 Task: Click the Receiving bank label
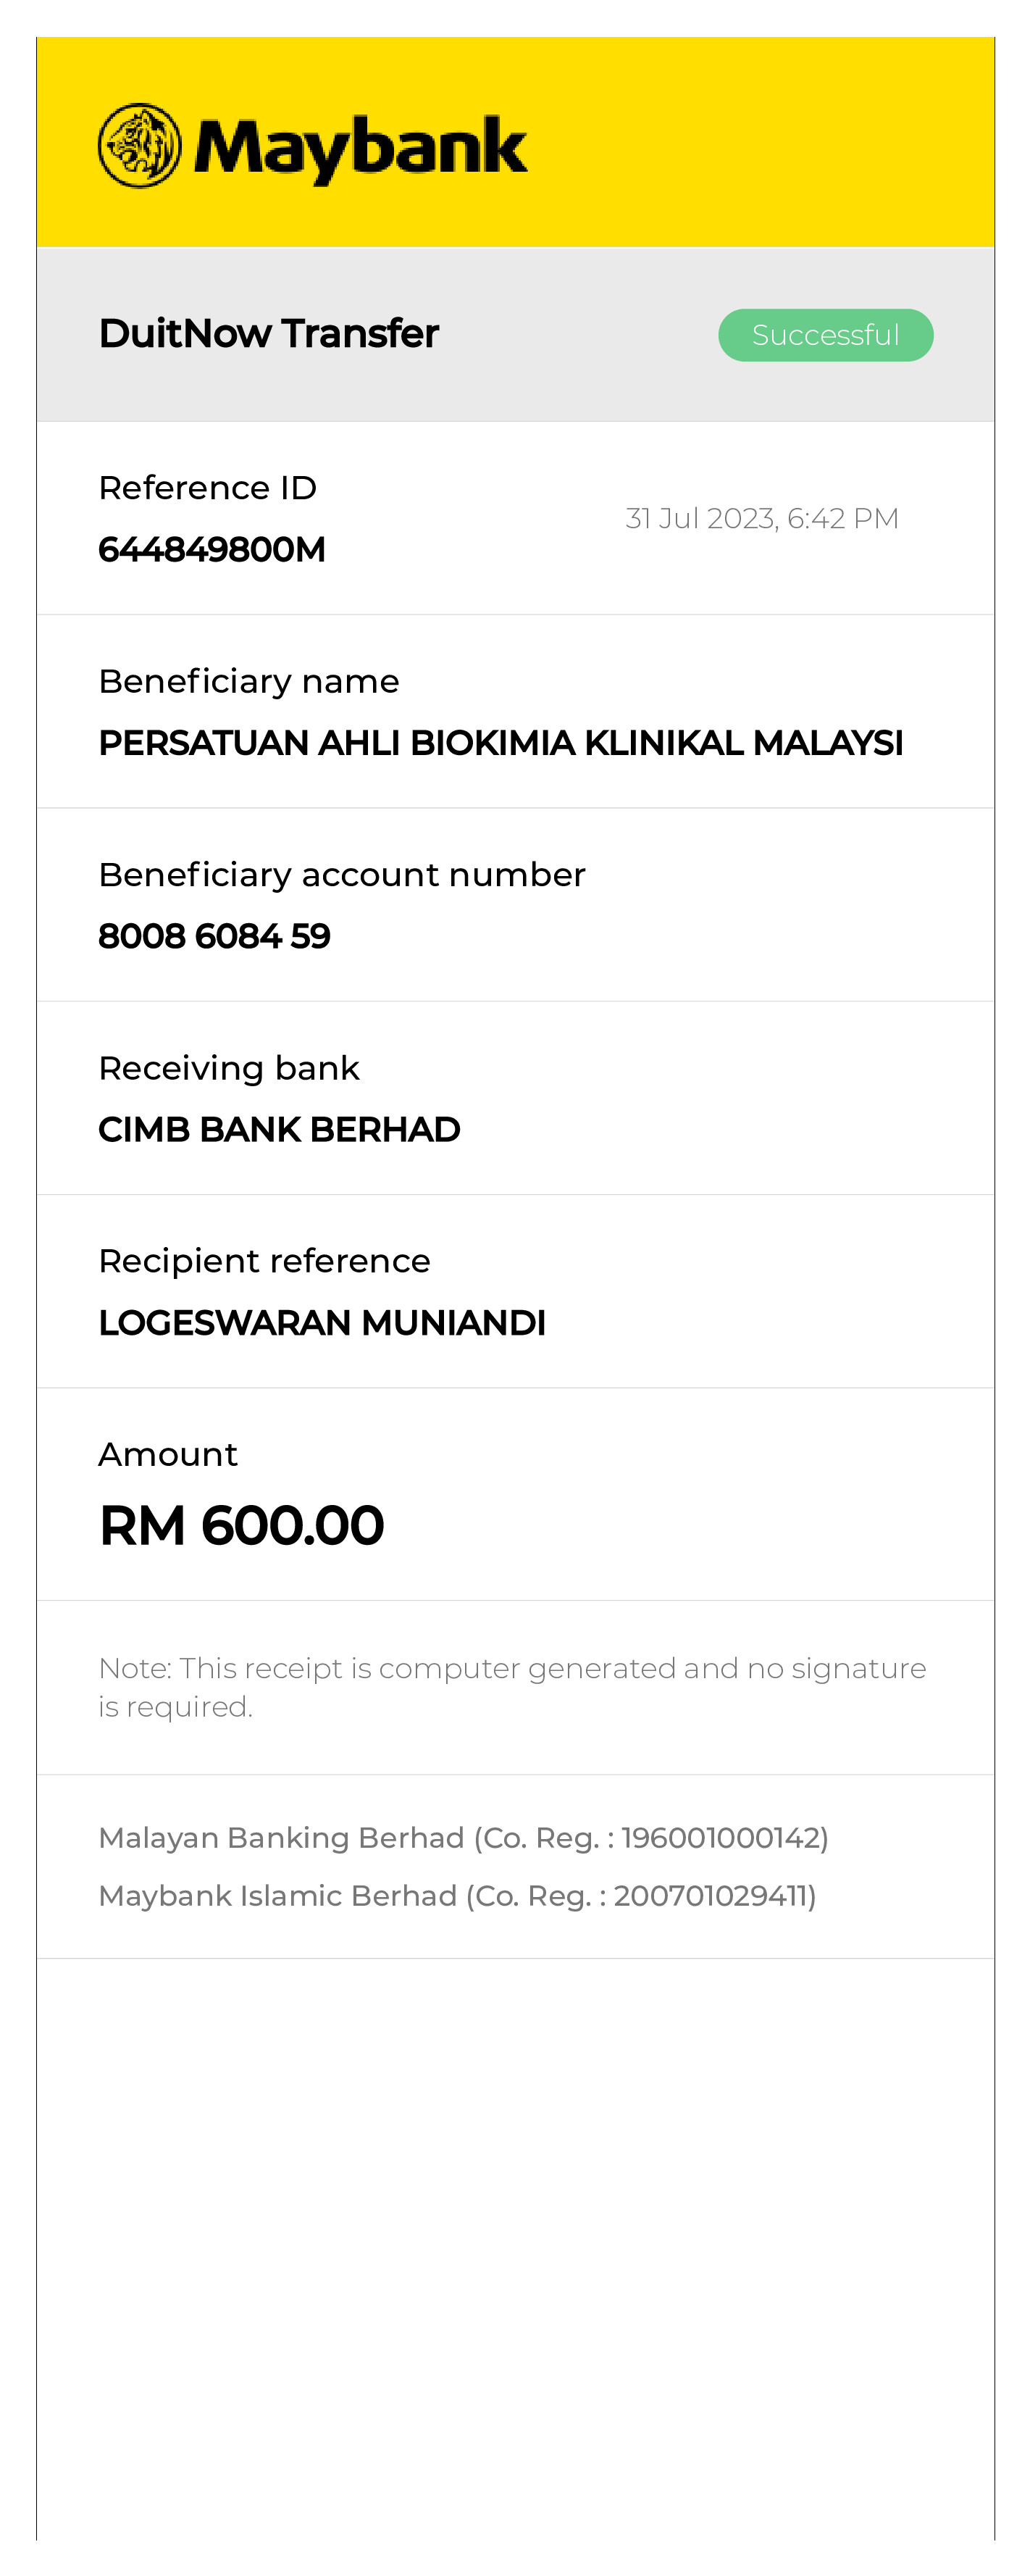tap(229, 1068)
